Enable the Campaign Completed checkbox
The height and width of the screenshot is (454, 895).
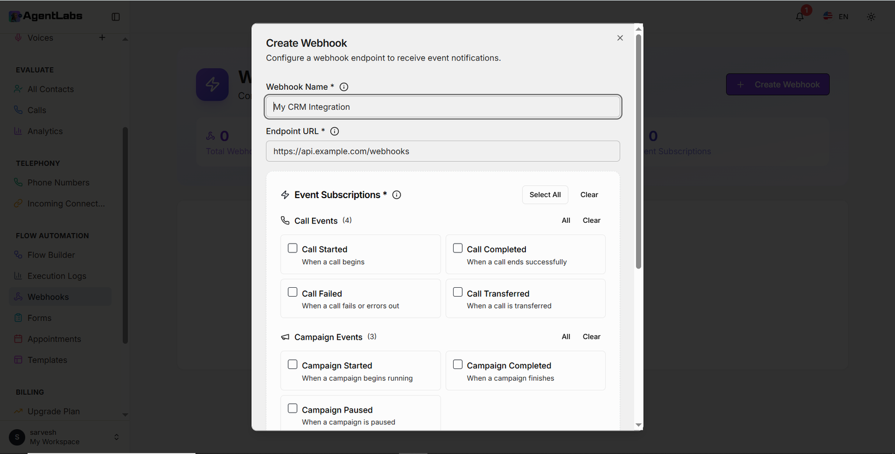pyautogui.click(x=458, y=364)
